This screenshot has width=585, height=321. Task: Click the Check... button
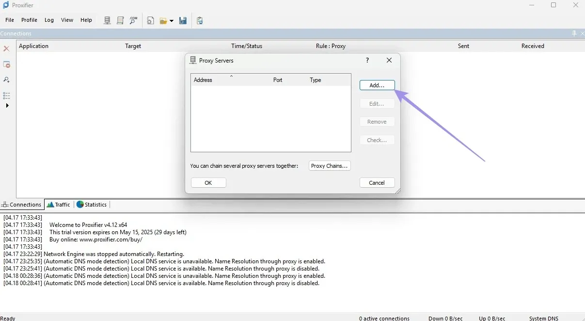pos(377,140)
